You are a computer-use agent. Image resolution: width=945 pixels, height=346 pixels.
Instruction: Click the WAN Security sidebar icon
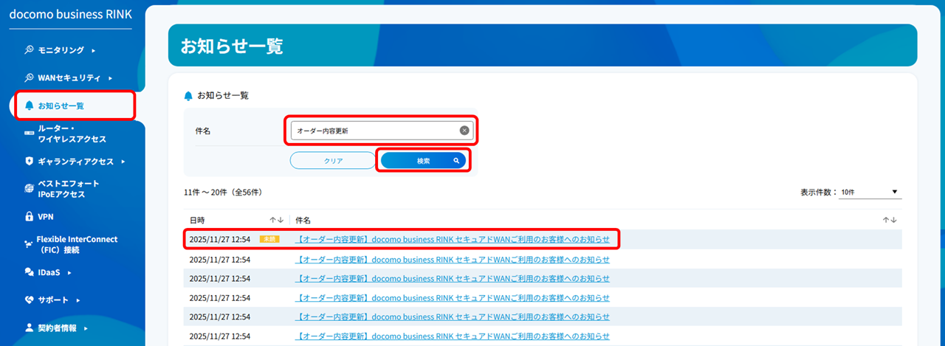click(29, 77)
